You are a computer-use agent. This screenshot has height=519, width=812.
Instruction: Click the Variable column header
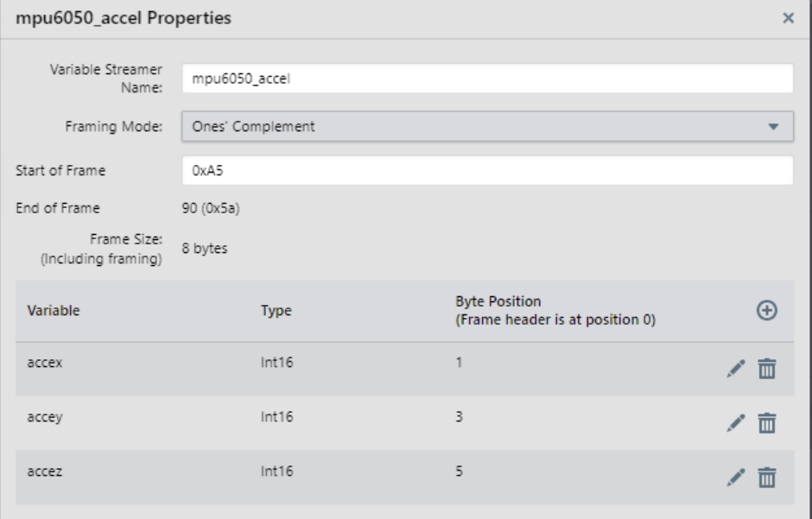(54, 311)
